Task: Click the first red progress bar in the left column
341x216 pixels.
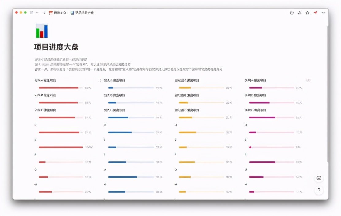Action: tap(58, 88)
